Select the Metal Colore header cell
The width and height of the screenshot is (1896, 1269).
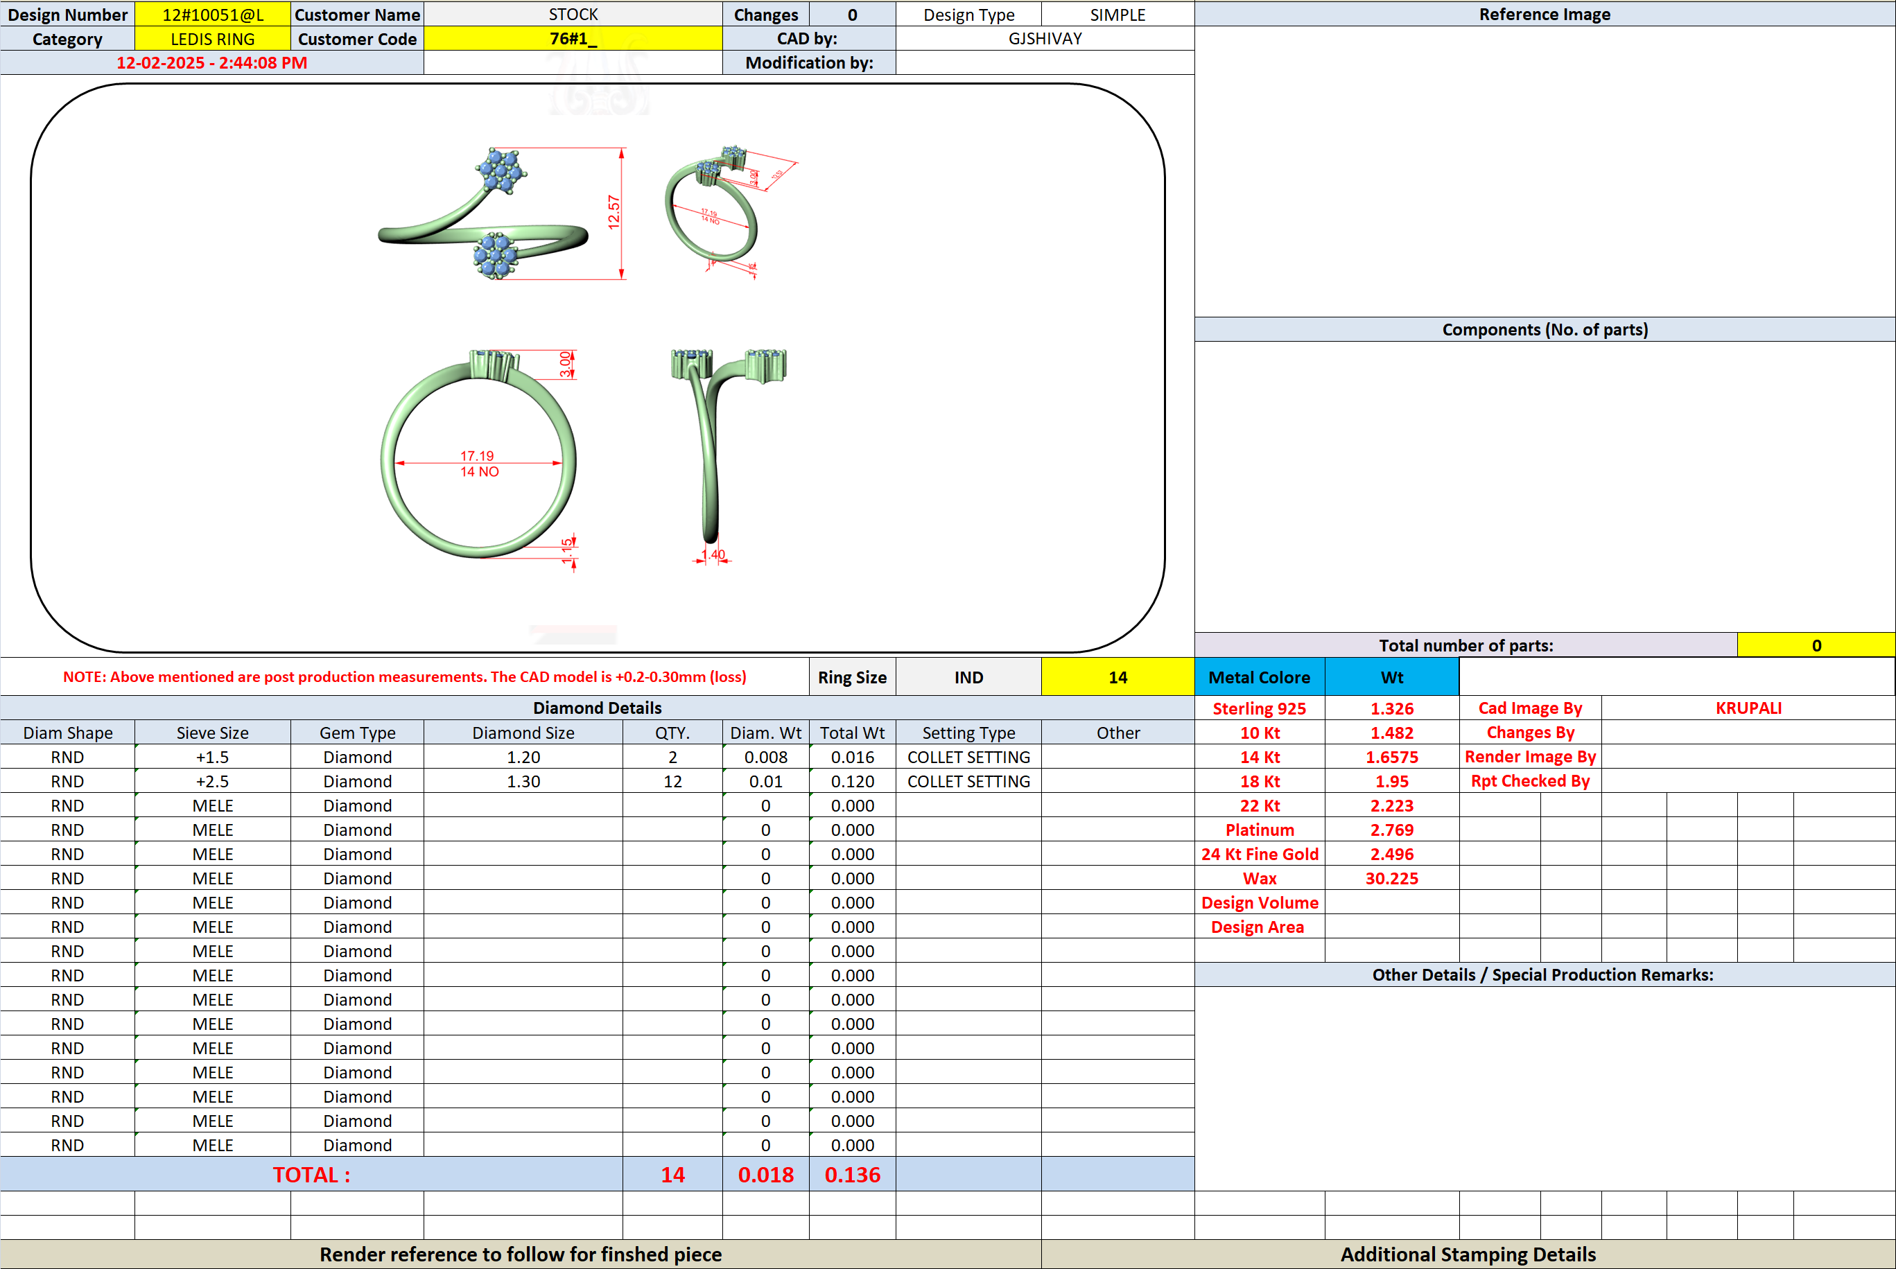click(1260, 677)
